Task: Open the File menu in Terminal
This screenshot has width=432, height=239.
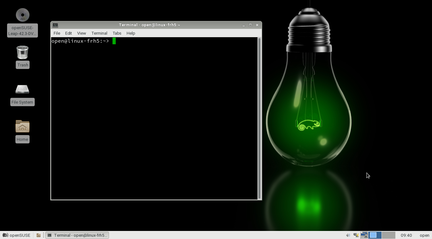Action: tap(57, 33)
